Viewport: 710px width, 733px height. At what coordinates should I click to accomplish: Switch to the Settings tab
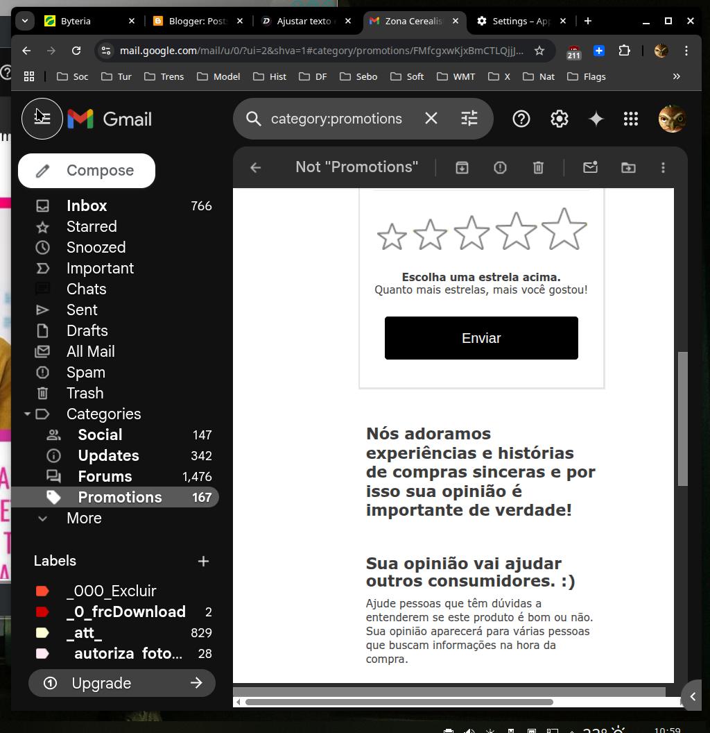pyautogui.click(x=521, y=21)
